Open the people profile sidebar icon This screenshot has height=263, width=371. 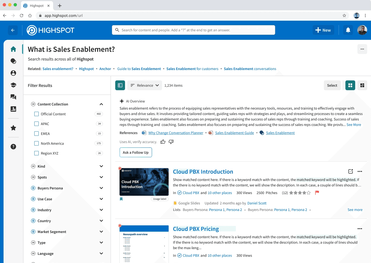13,73
